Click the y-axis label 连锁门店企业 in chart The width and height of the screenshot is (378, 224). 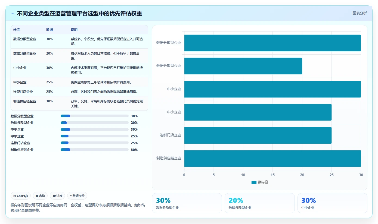pos(171,135)
